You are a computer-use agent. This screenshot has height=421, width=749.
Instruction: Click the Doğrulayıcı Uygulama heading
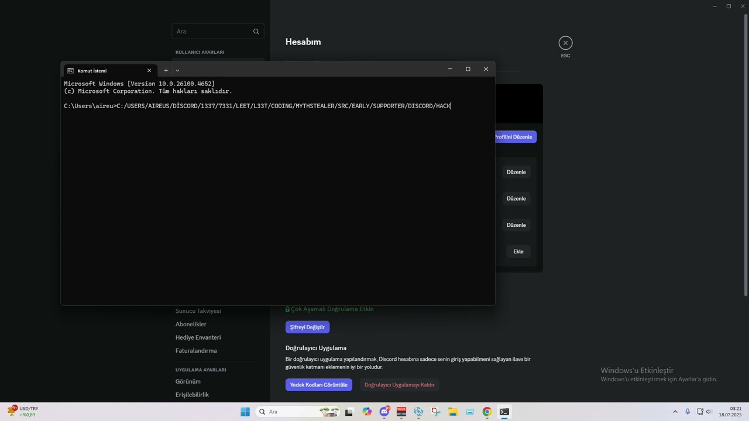point(316,348)
